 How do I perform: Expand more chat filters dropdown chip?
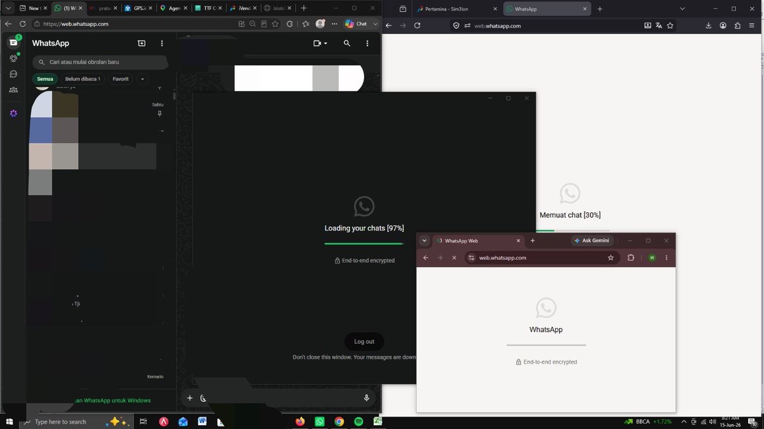click(x=142, y=79)
